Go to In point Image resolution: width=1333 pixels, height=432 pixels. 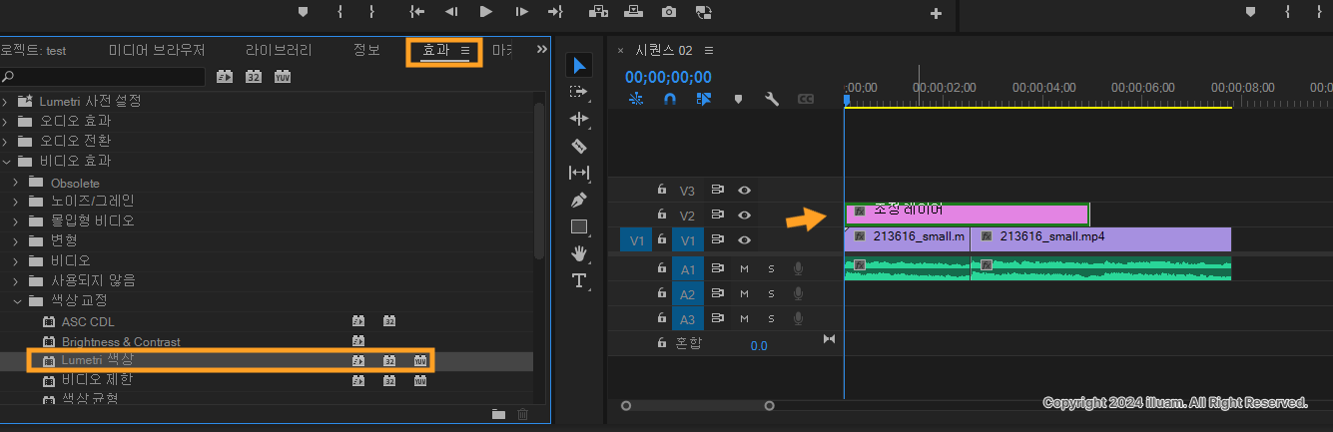tap(417, 12)
